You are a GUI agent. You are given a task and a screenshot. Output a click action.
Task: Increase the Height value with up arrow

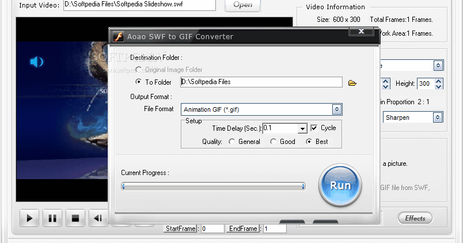[x=438, y=81]
